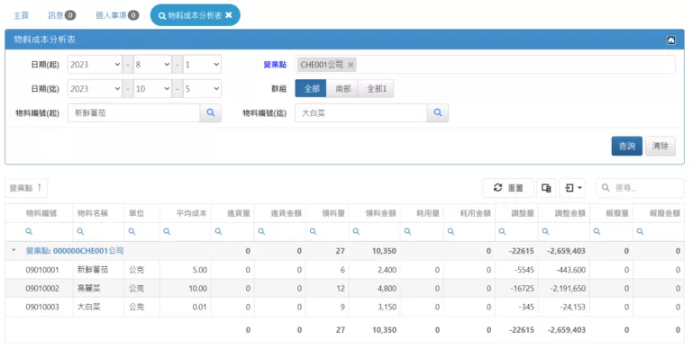This screenshot has width=692, height=349.
Task: Filter icon under 物料編號 column
Action: pos(29,231)
